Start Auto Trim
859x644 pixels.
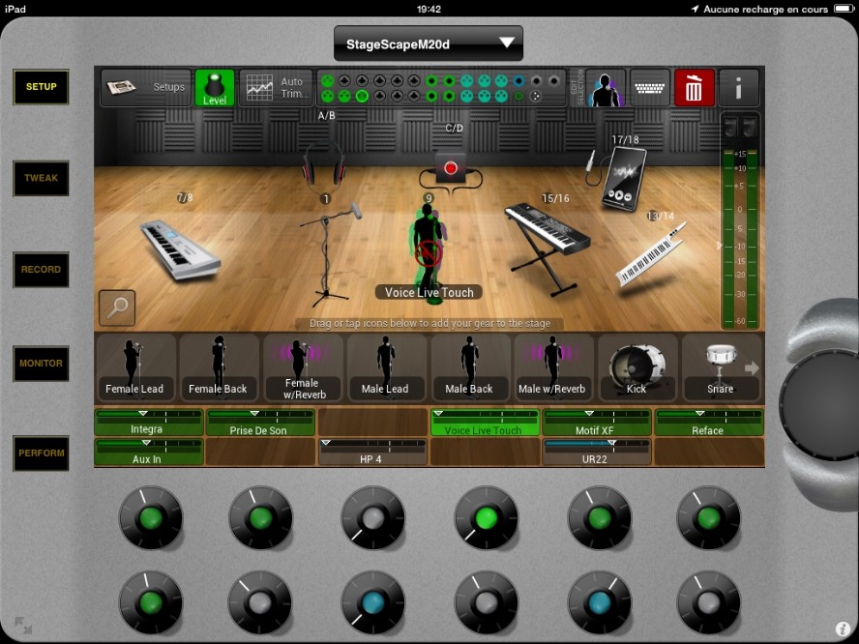pos(276,88)
